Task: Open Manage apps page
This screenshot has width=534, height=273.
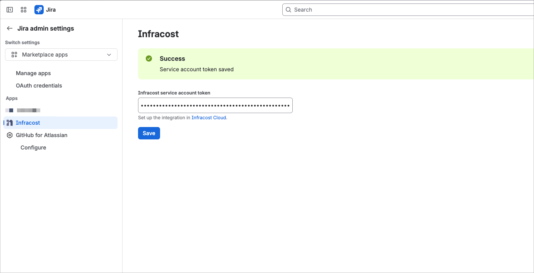Action: coord(33,73)
